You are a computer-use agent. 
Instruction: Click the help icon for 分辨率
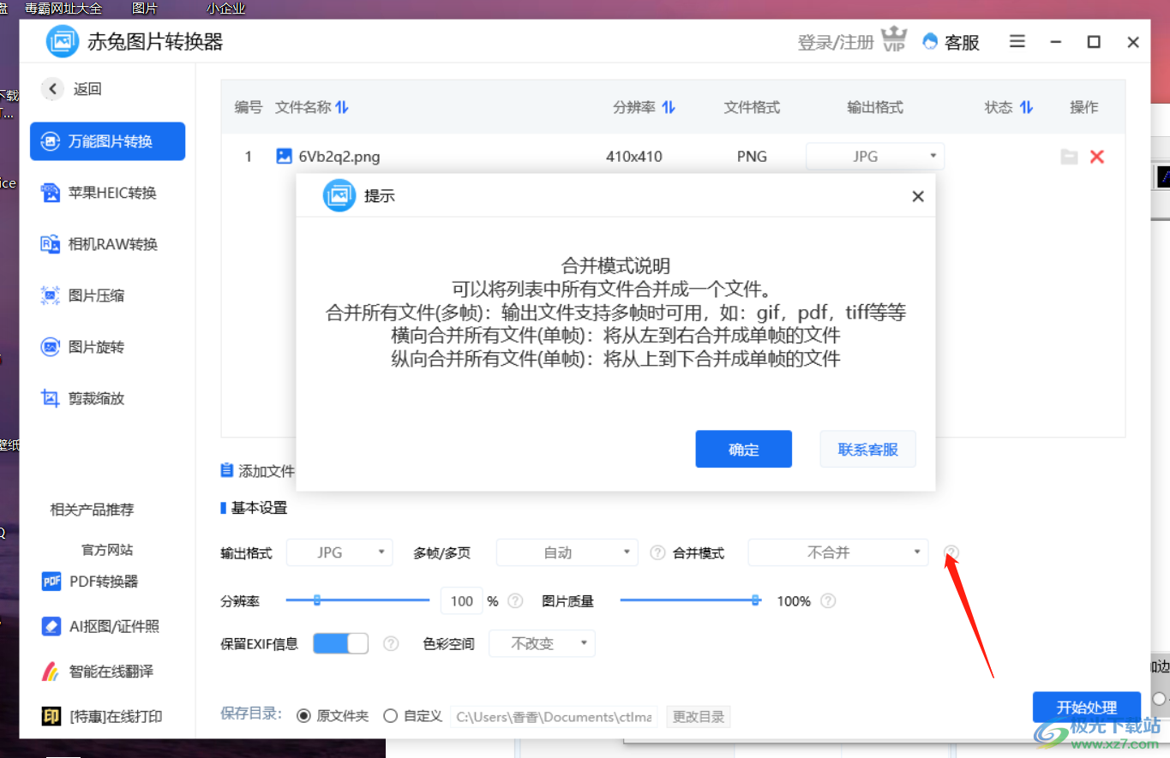tap(515, 601)
